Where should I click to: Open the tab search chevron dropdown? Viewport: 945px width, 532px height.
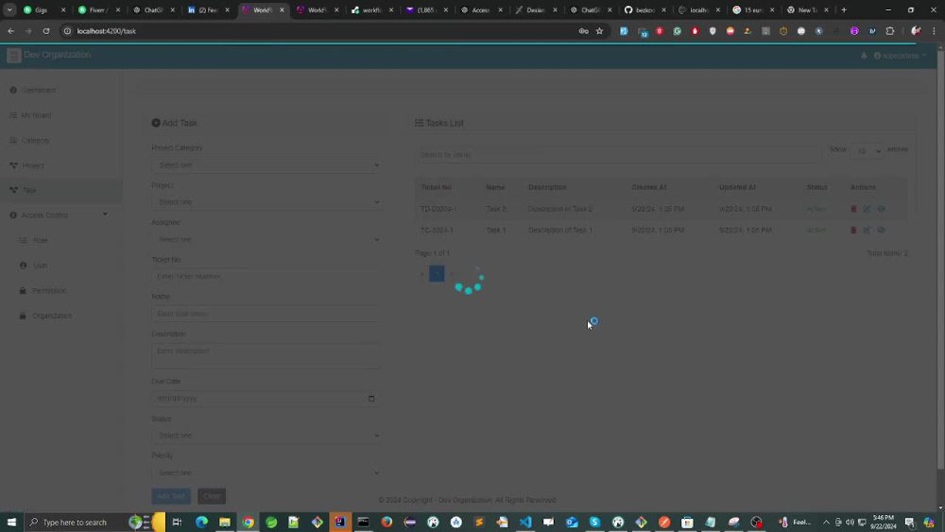point(9,9)
